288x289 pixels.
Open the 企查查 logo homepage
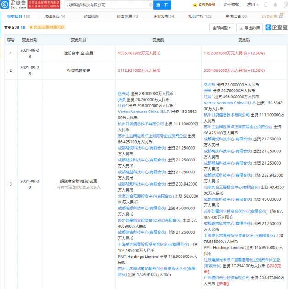[13, 5]
